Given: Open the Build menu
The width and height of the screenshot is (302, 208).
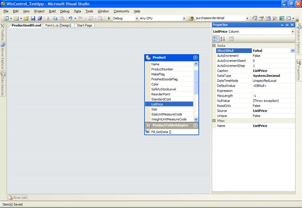Looking at the screenshot, I should coord(52,11).
